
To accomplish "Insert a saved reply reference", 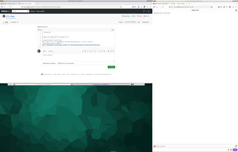I will click(113, 51).
